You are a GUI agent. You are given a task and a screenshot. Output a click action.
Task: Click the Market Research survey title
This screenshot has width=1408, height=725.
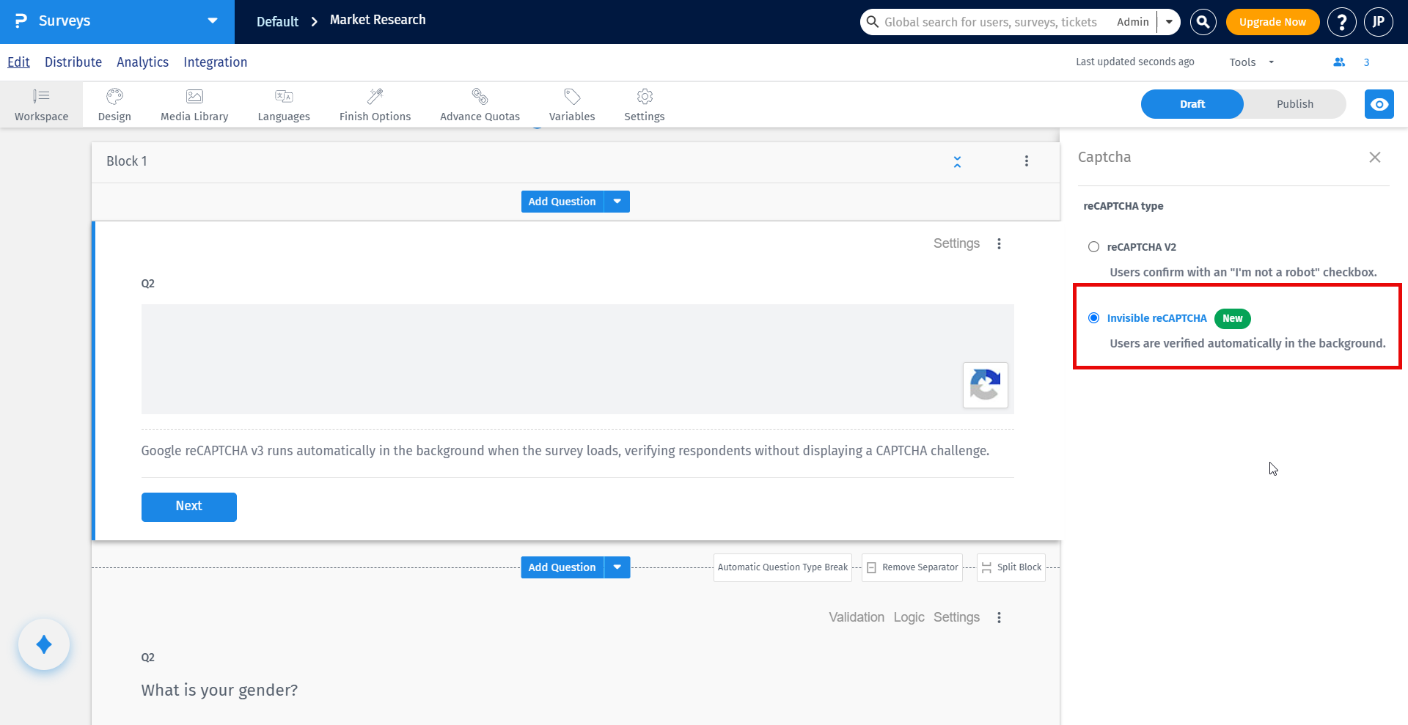point(378,20)
